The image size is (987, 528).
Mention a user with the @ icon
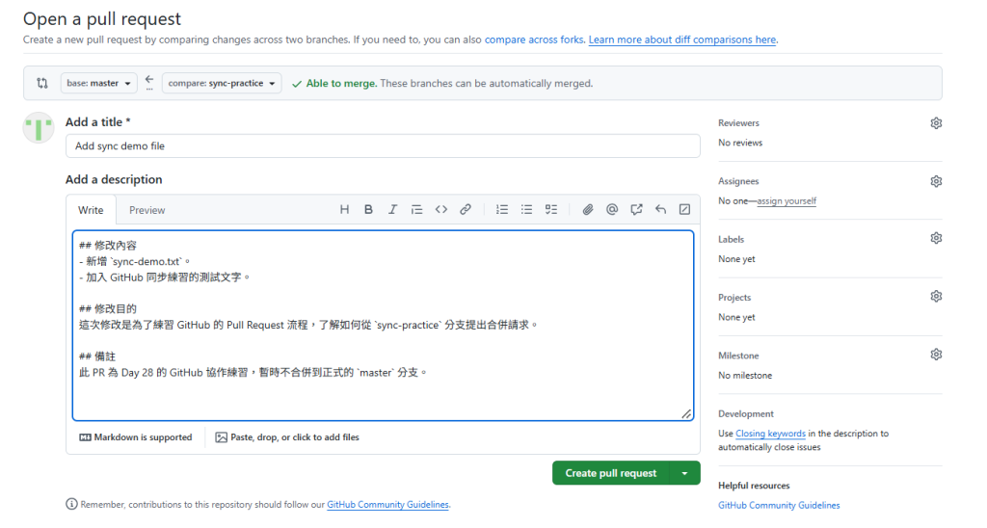click(x=612, y=210)
